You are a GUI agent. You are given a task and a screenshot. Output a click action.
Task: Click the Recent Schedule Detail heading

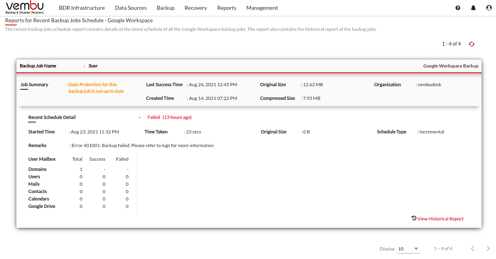[x=52, y=117]
